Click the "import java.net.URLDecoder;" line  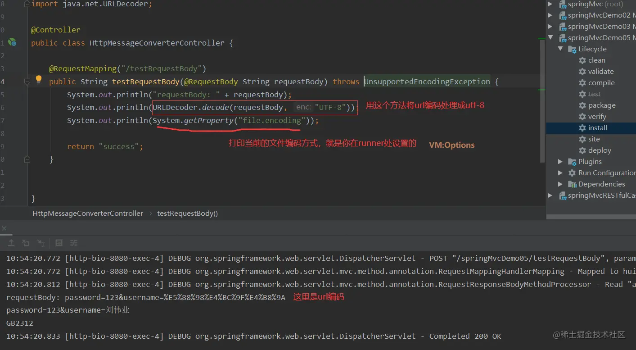[92, 4]
